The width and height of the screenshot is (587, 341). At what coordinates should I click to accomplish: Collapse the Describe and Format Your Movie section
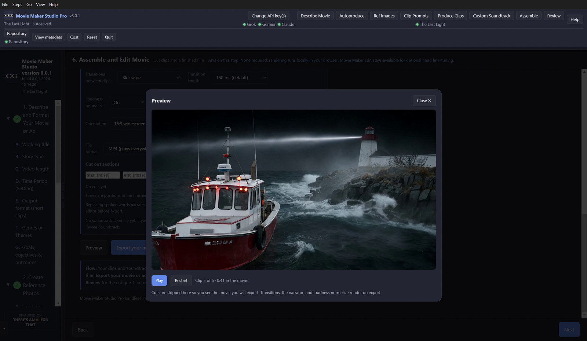point(8,119)
